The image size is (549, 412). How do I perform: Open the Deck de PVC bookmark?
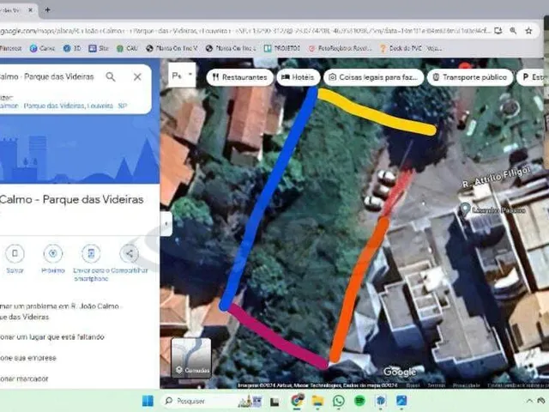tap(411, 48)
